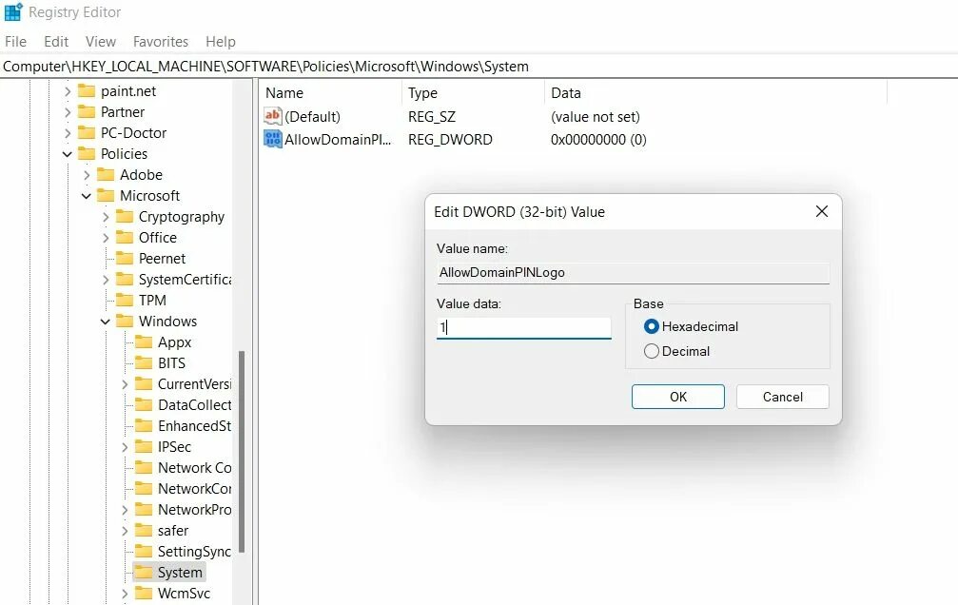Click the (value not set) data cell
This screenshot has width=958, height=605.
click(596, 116)
